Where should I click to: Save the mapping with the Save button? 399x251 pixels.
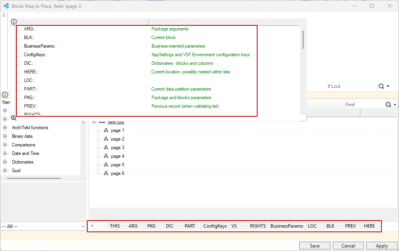(315, 246)
